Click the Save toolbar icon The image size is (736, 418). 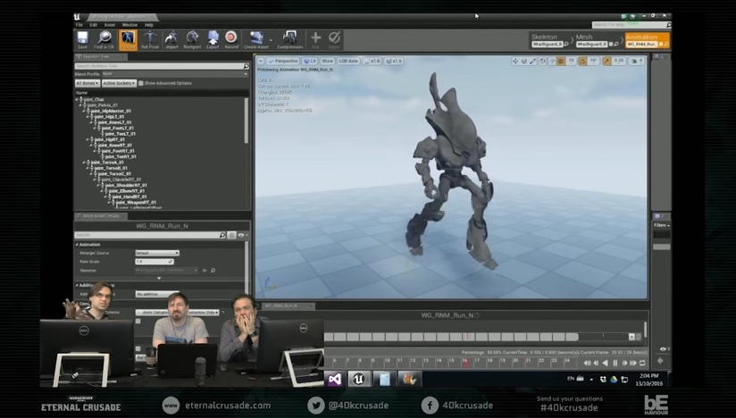coord(82,39)
